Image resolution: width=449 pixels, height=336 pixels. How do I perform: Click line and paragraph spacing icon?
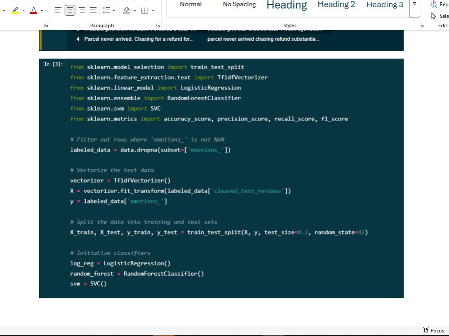pyautogui.click(x=106, y=10)
